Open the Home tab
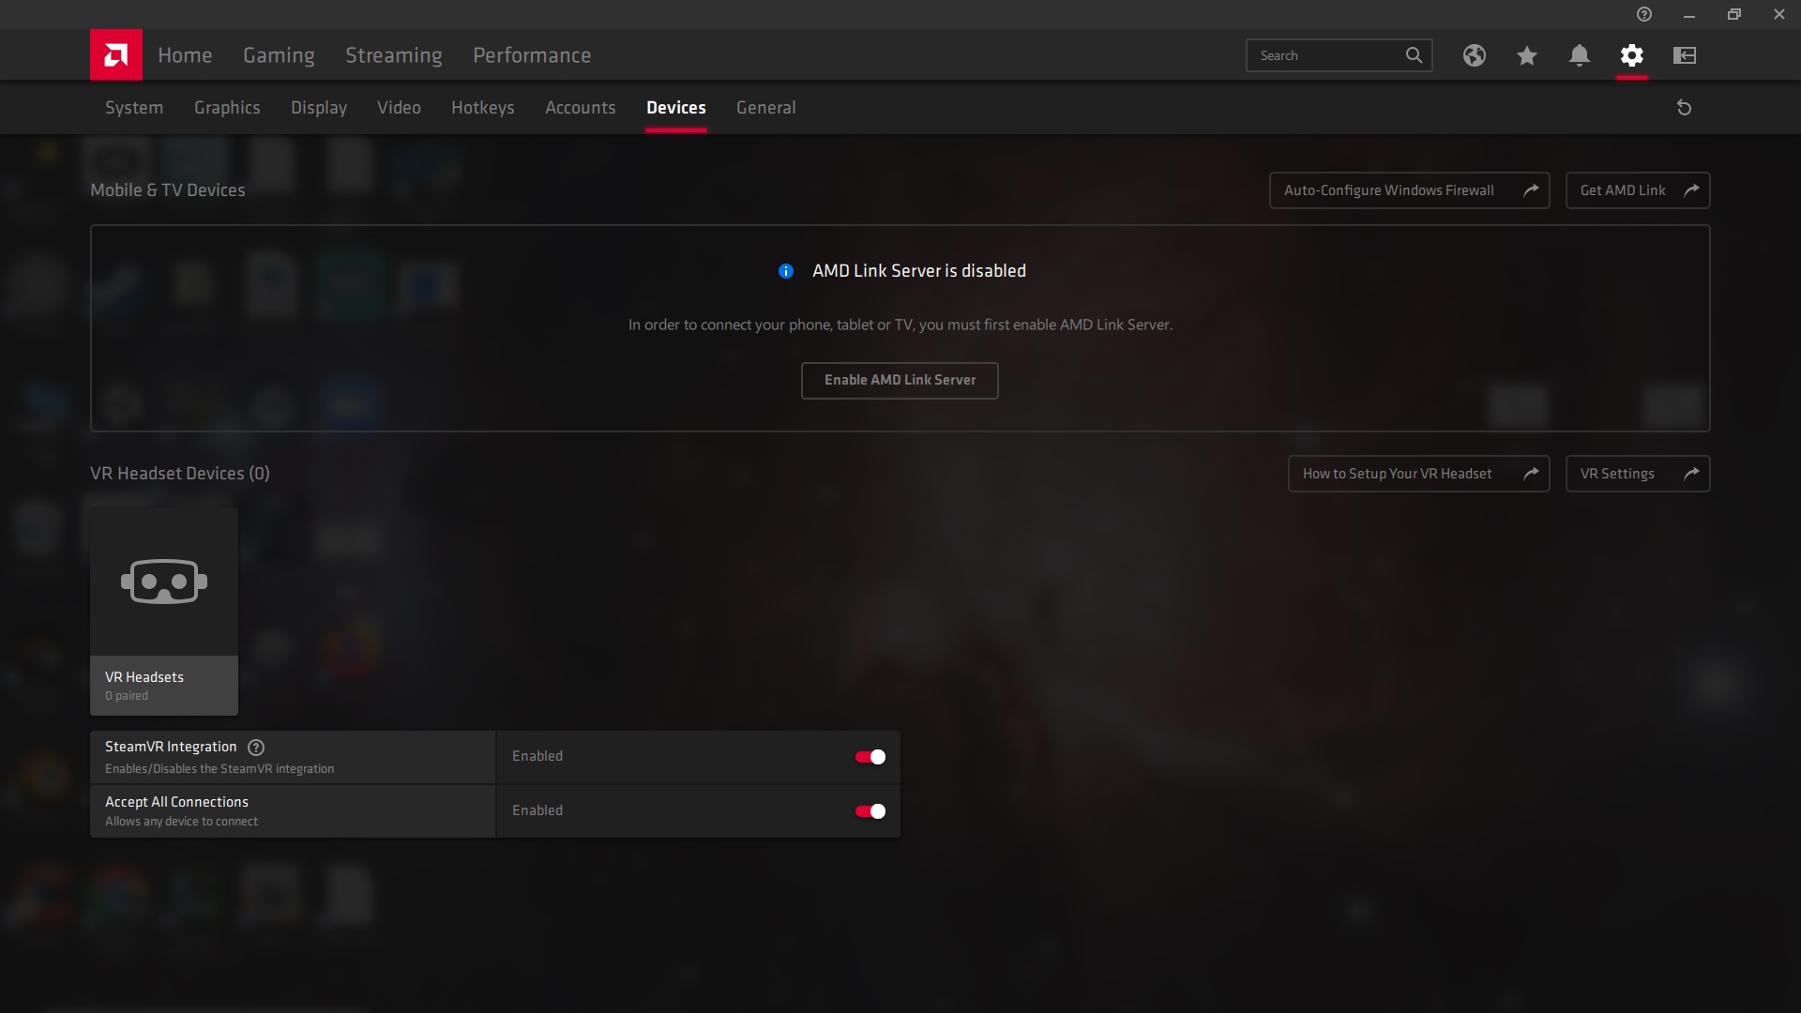 point(185,55)
